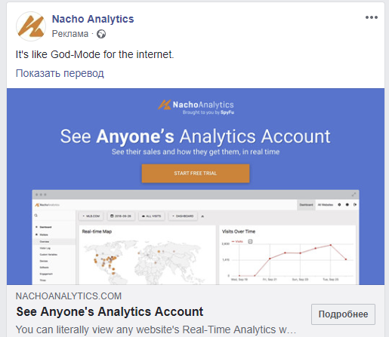This screenshot has height=337, width=389.
Task: Click the NachoAnalytics logo in ad banner
Action: tap(196, 108)
